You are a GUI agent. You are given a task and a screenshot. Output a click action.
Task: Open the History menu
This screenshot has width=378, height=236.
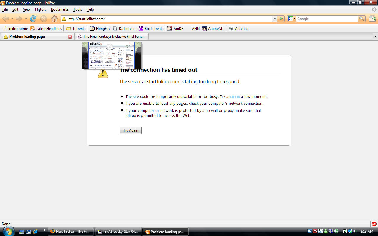click(x=41, y=9)
